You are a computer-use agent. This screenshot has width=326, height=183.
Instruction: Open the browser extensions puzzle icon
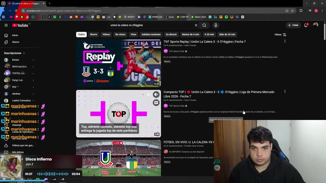(301, 11)
